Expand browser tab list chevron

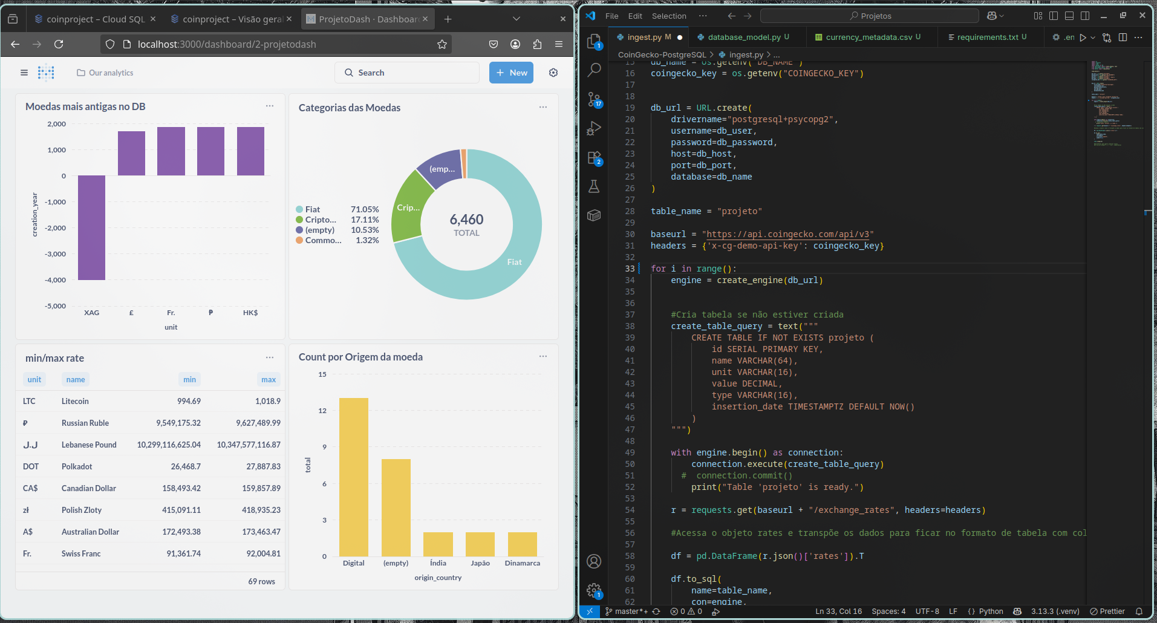click(517, 19)
